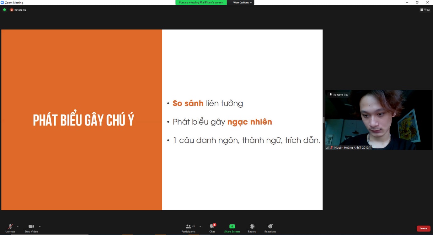This screenshot has height=235, width=433.
Task: Click the red Recording indicator
Action: tap(18, 10)
